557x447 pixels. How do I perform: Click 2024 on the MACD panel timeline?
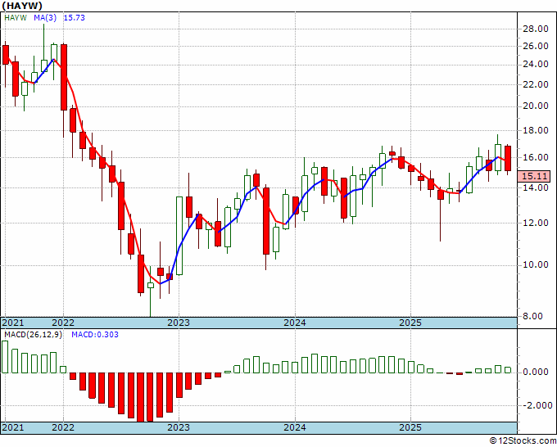coord(295,427)
